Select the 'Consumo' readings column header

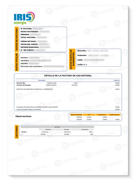[x=85, y=130]
